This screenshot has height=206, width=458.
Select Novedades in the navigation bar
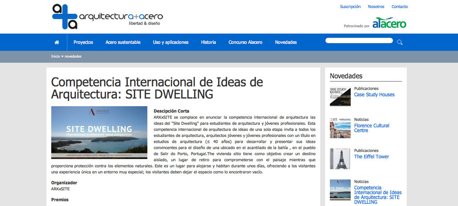click(286, 42)
